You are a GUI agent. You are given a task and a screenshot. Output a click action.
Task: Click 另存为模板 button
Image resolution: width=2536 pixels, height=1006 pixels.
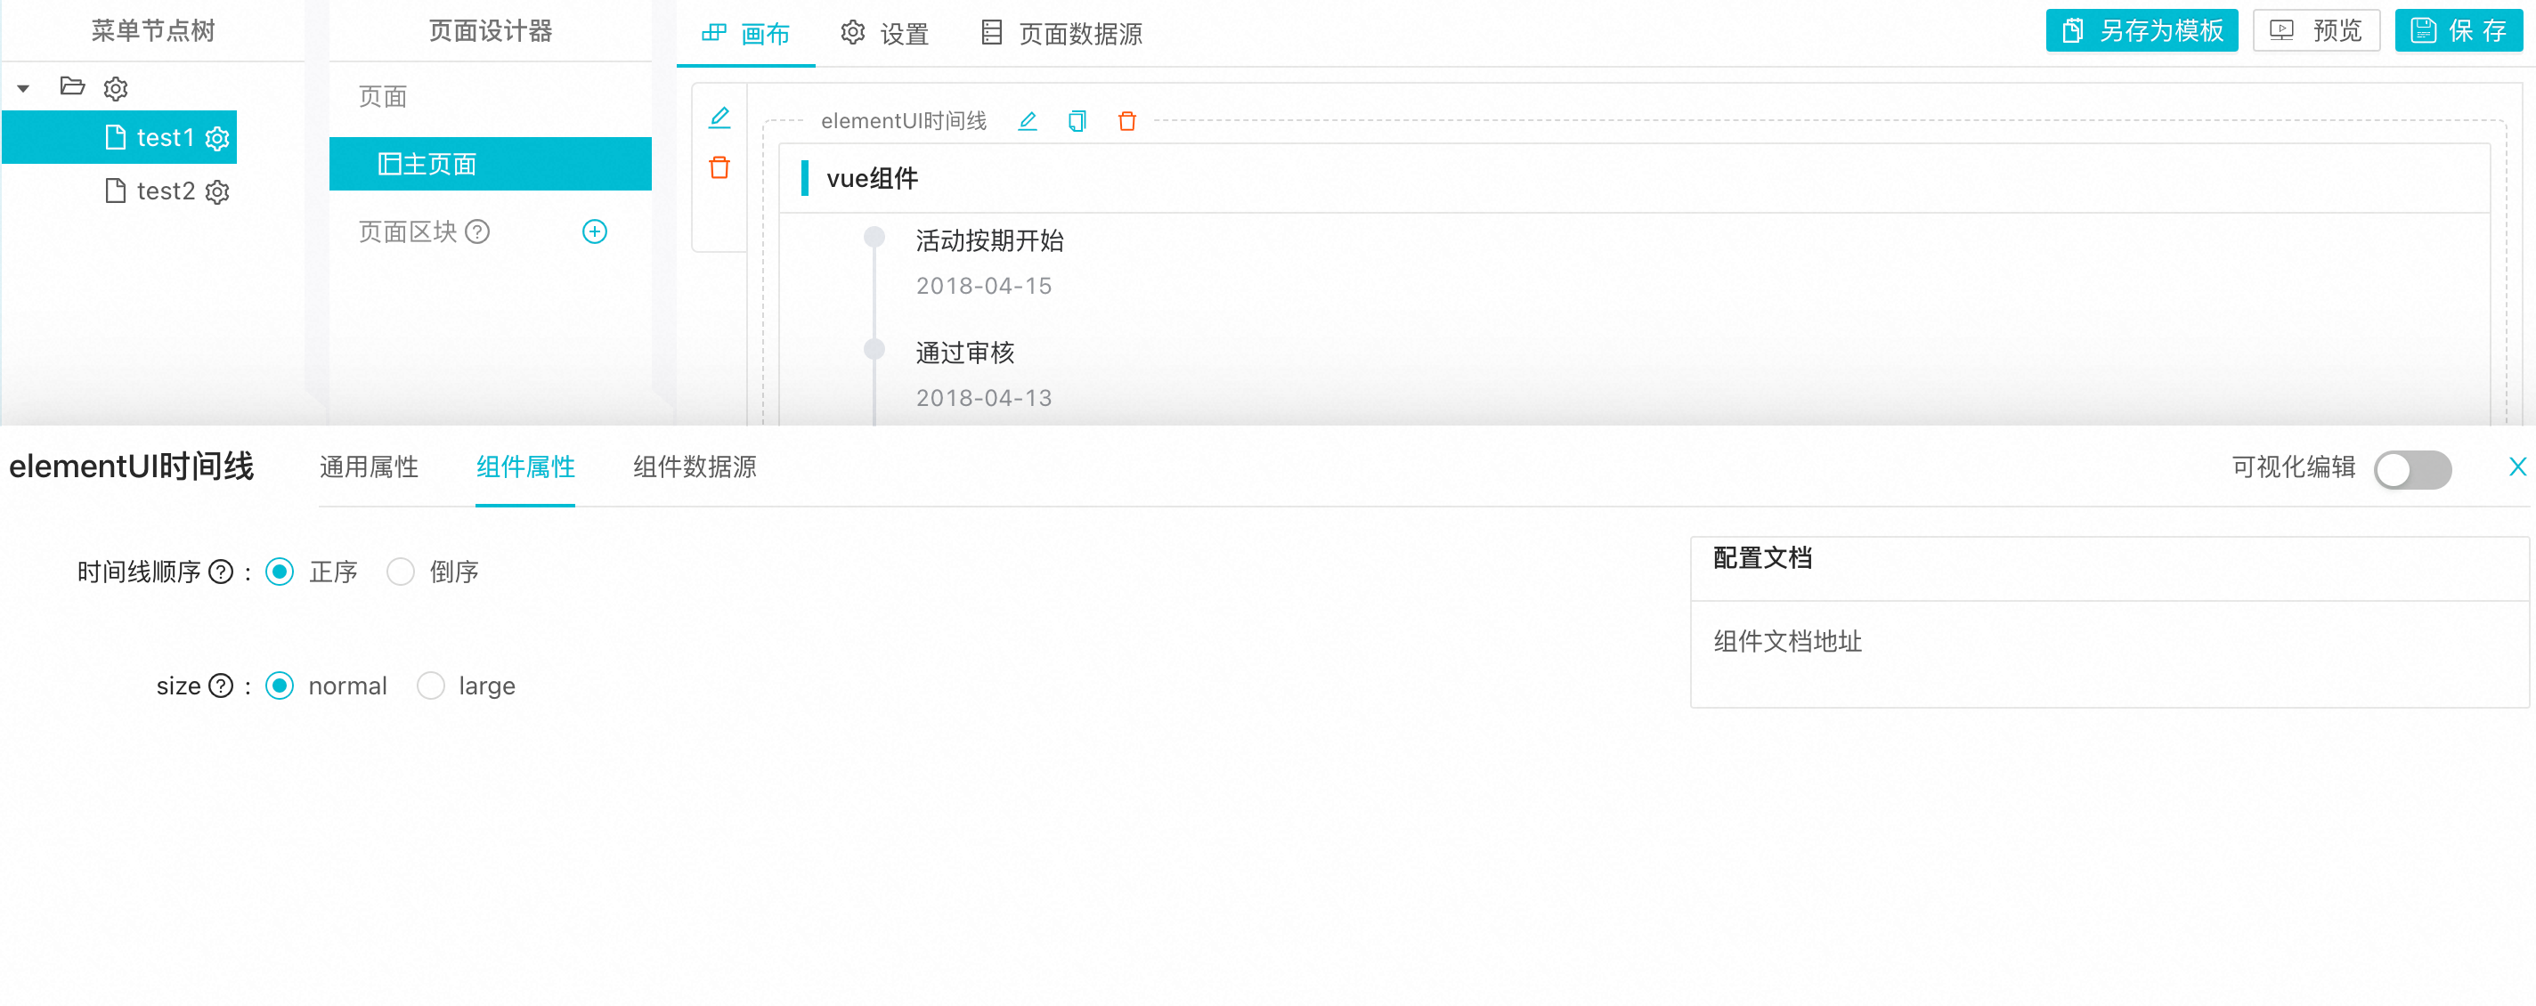pyautogui.click(x=2142, y=30)
